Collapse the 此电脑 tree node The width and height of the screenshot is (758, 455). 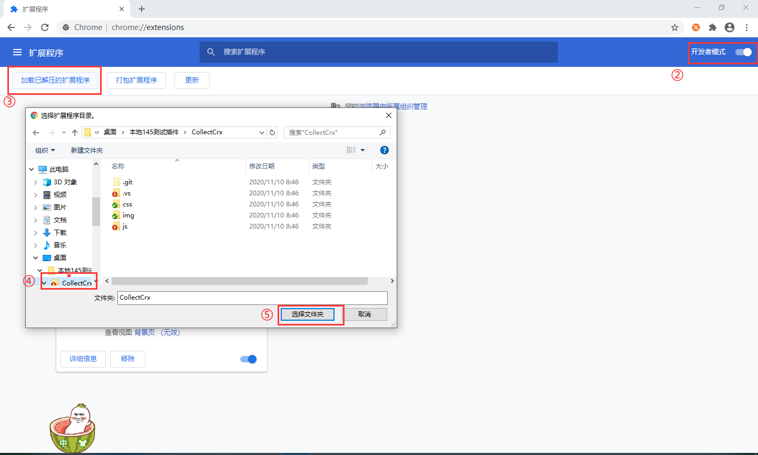click(32, 170)
